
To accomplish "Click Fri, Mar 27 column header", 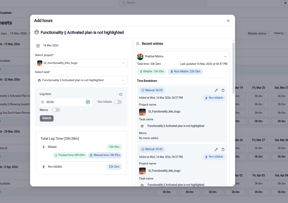I will click(259, 140).
